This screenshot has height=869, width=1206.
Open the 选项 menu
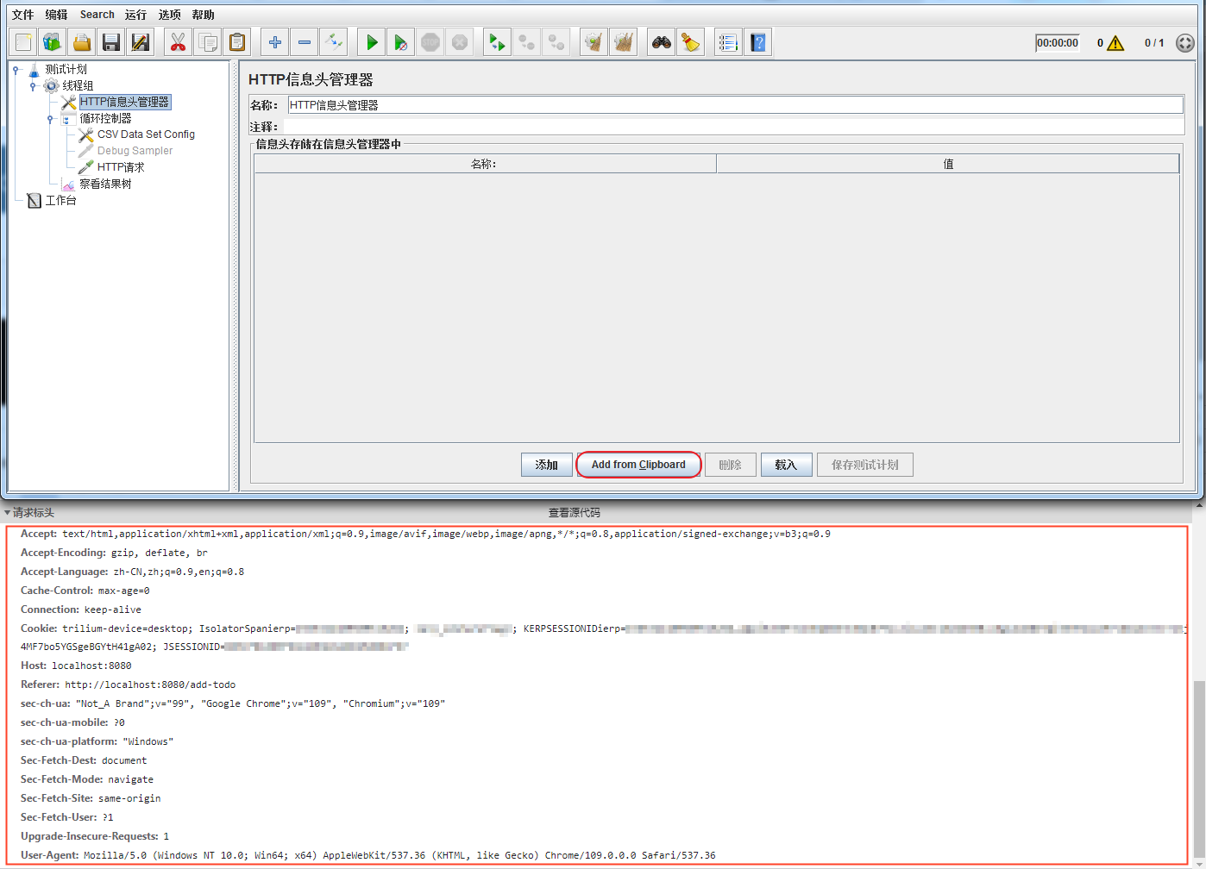click(169, 15)
